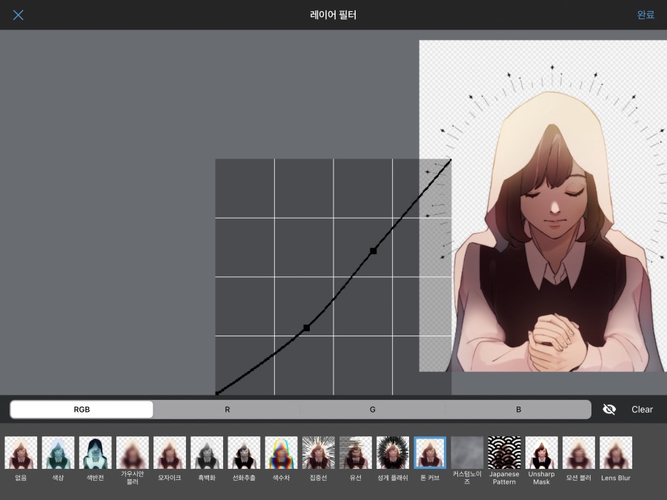Select the 흑백화 filter
The image size is (667, 500).
(207, 452)
